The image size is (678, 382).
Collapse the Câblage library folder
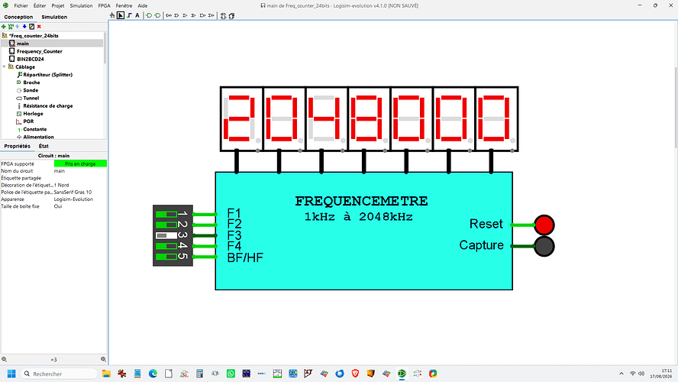(5, 66)
